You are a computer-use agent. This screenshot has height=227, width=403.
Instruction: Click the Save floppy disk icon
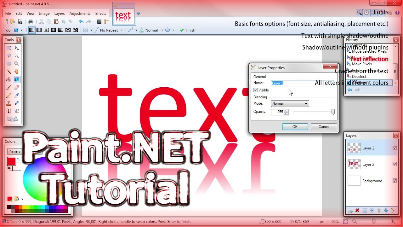(x=20, y=21)
